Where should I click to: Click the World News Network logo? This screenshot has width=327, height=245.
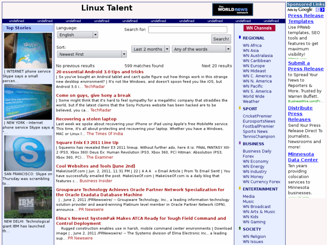click(233, 9)
